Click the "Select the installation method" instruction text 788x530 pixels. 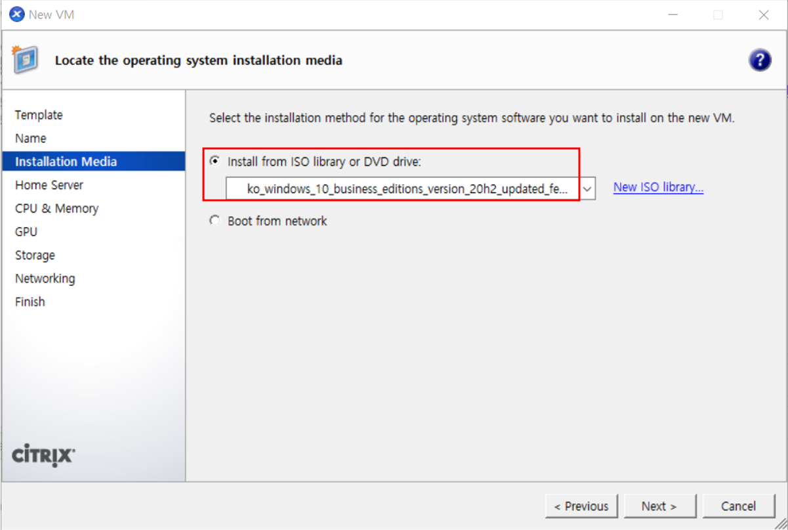(x=472, y=119)
